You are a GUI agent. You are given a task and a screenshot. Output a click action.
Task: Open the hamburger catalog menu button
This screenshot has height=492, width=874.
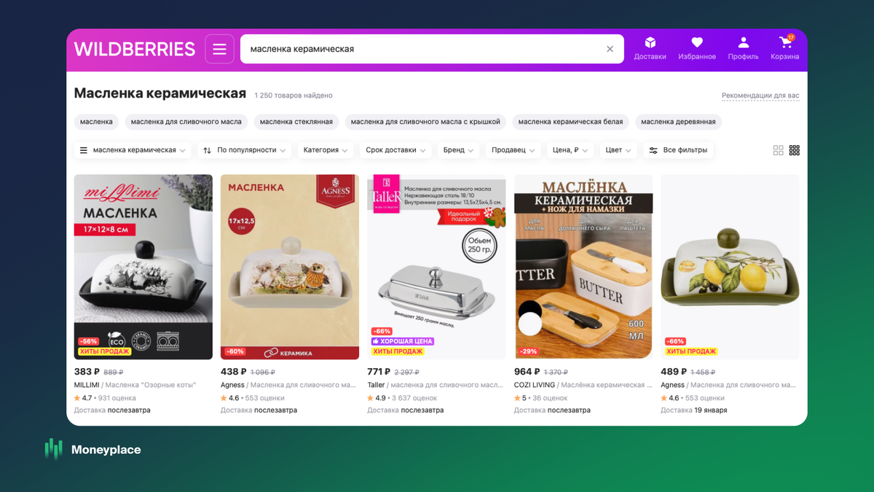(219, 49)
